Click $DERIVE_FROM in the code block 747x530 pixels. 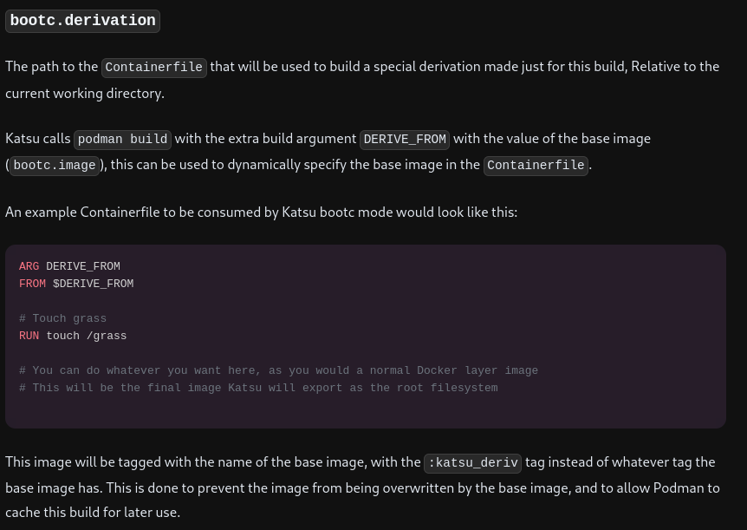(93, 284)
